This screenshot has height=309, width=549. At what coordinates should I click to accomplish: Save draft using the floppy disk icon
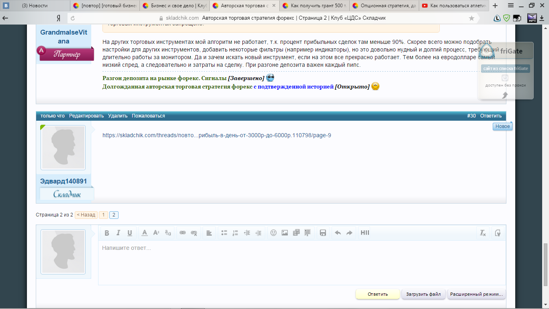click(x=323, y=233)
